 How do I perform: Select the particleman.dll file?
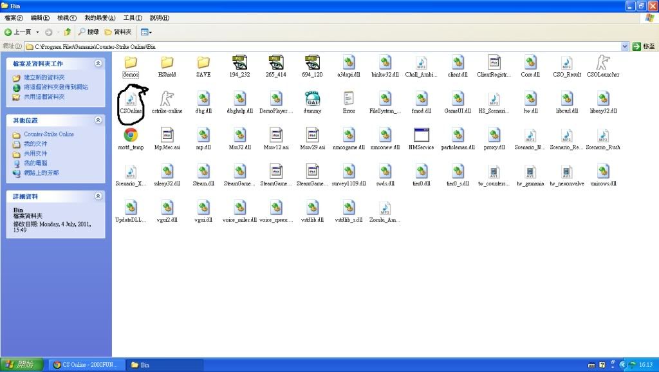pyautogui.click(x=458, y=139)
